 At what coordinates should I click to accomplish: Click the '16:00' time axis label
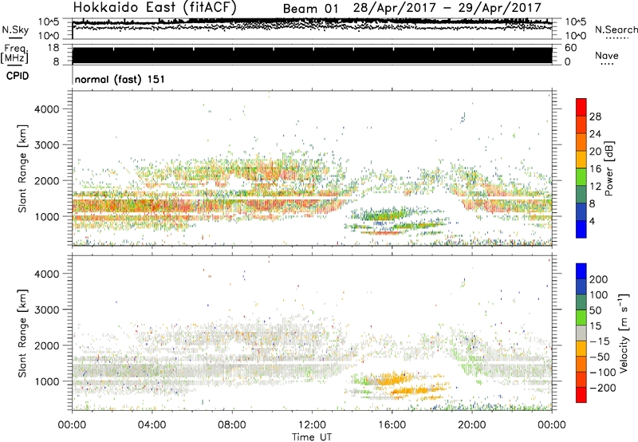(392, 425)
